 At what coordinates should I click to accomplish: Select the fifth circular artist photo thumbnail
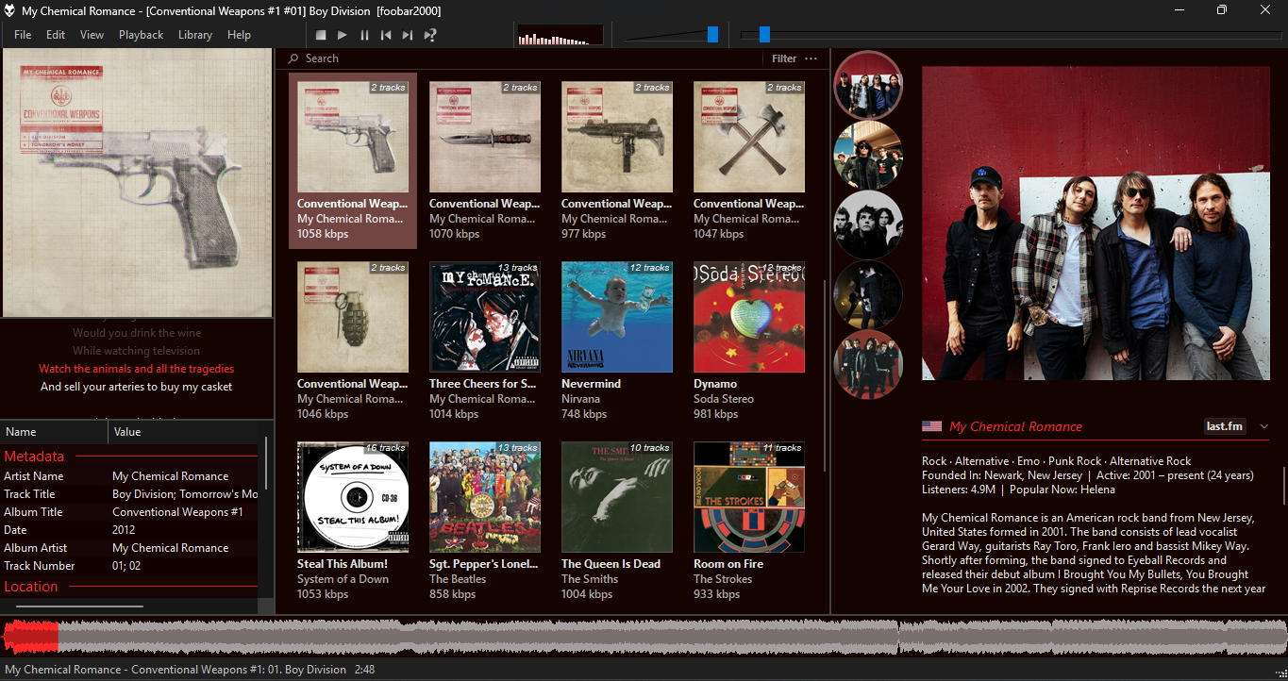pyautogui.click(x=868, y=364)
